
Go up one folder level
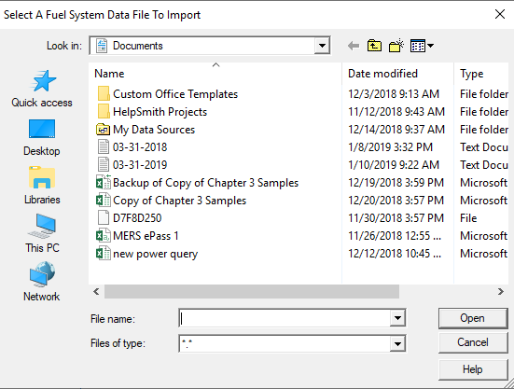(374, 46)
